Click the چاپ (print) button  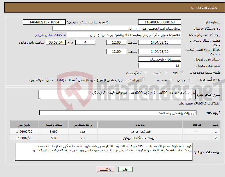tap(125, 169)
